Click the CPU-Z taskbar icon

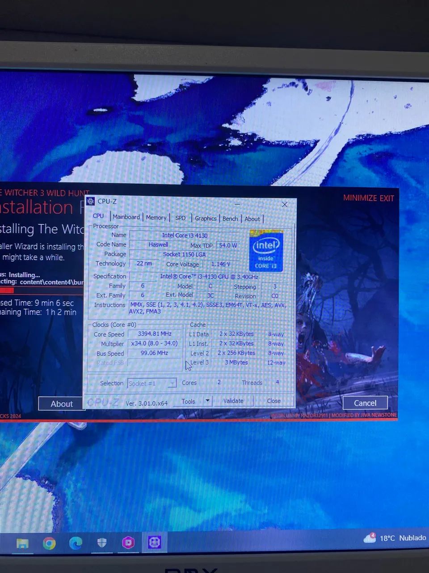155,542
